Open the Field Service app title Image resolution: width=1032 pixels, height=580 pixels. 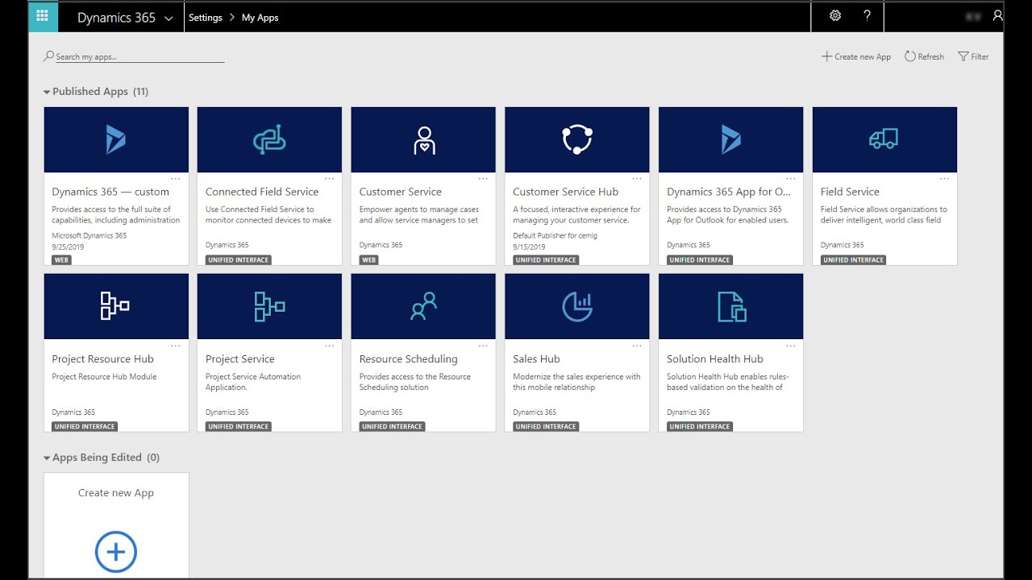click(850, 192)
